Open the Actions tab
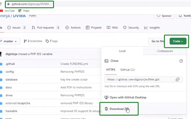This screenshot has height=119, width=191. coord(73,28)
